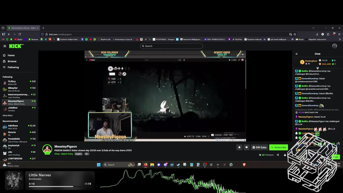Open Firefox downloads panel
Viewport: 343px width, 193px height.
(317, 34)
